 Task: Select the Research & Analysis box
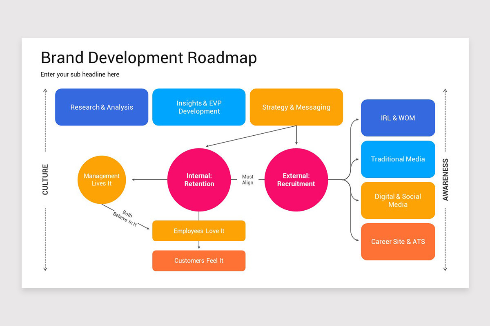click(102, 107)
